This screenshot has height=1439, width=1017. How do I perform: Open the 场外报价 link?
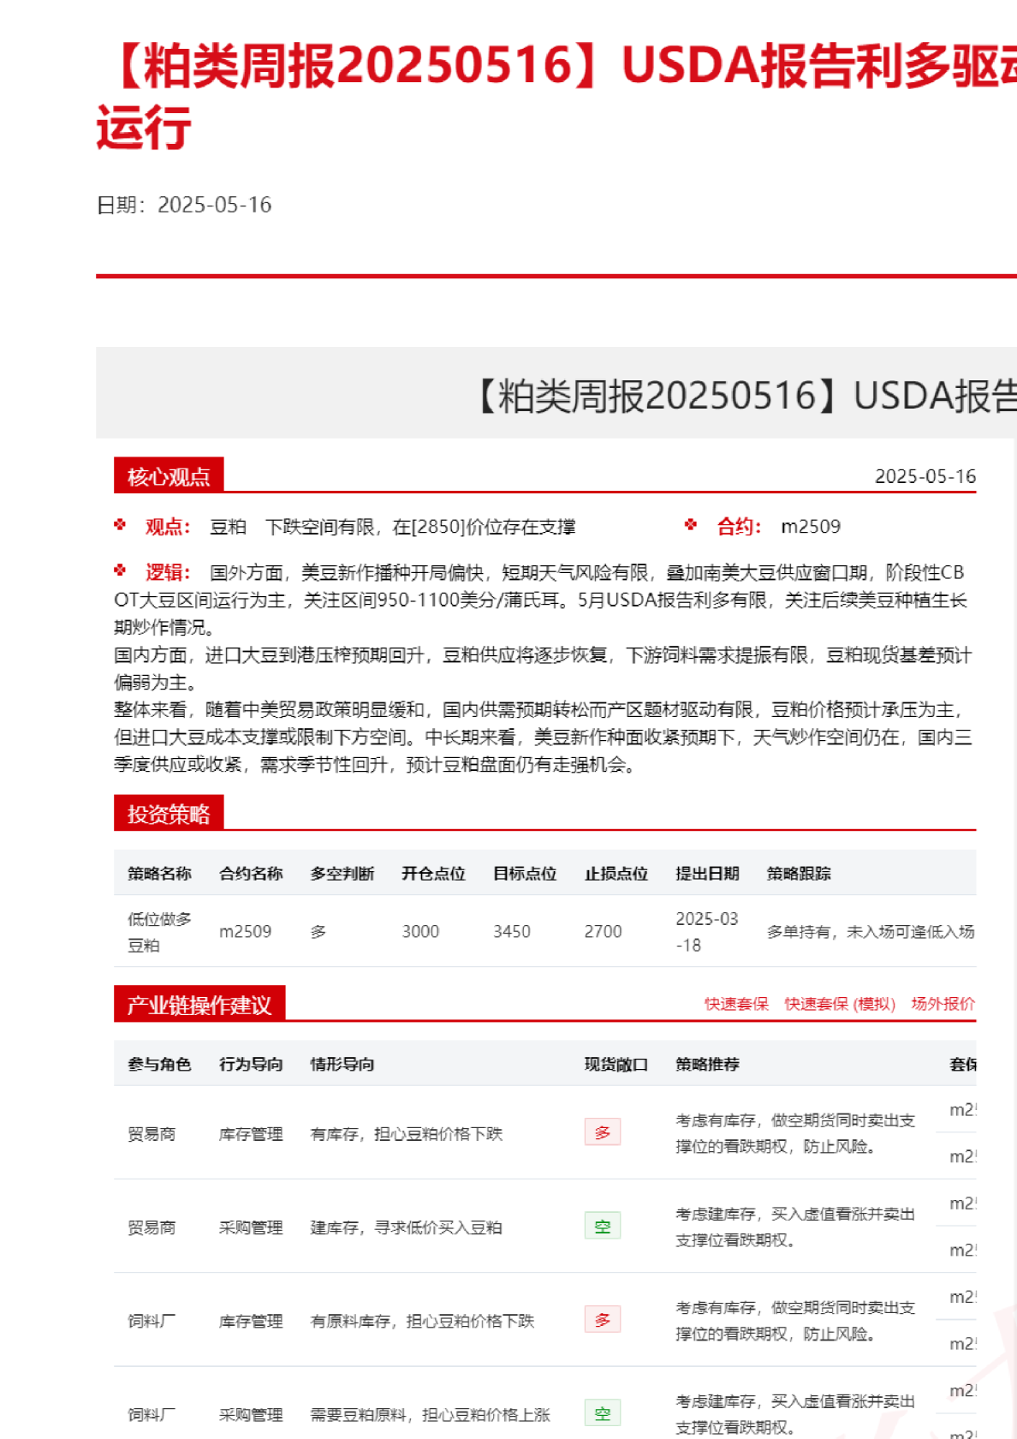coord(943,1004)
